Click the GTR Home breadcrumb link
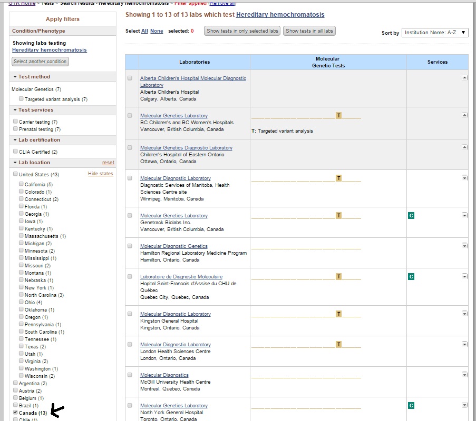This screenshot has width=476, height=421. pyautogui.click(x=22, y=3)
